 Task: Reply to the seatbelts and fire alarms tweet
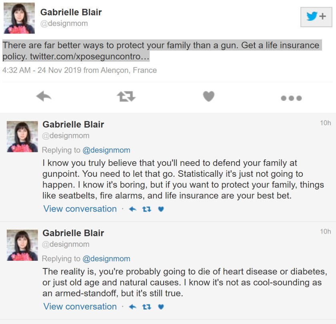pyautogui.click(x=133, y=209)
